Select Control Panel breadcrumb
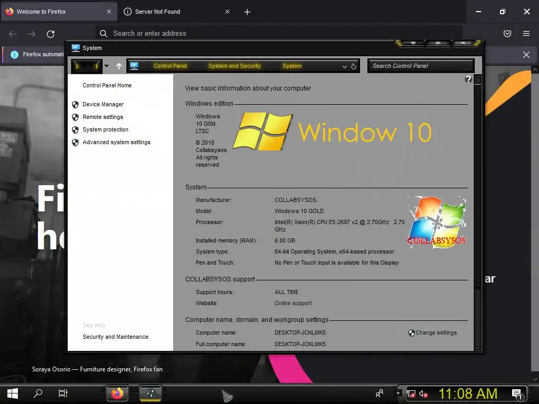 pos(170,66)
